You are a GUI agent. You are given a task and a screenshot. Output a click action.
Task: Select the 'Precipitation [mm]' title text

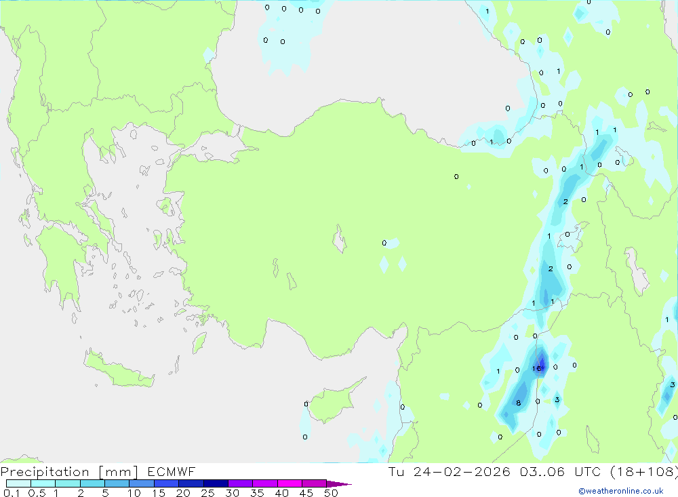pos(69,471)
